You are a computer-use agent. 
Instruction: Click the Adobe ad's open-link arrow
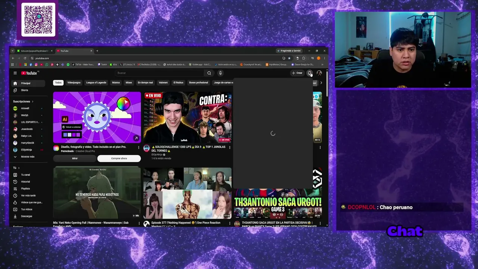[136, 138]
